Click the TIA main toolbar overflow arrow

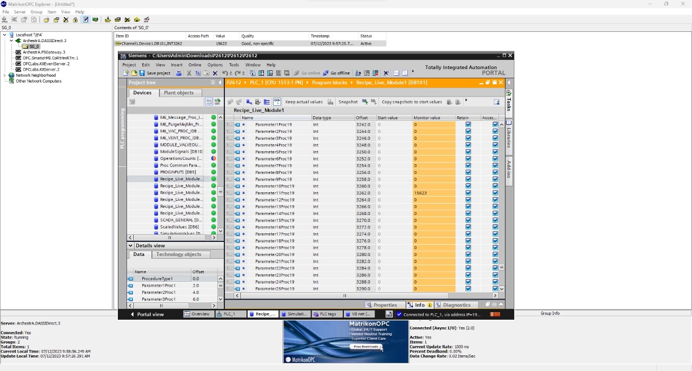413,71
